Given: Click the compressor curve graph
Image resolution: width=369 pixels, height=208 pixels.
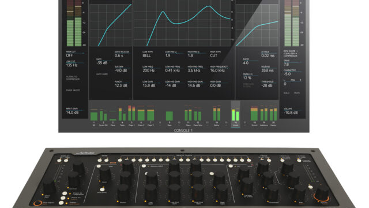Looking at the screenshot, I should pos(257,25).
